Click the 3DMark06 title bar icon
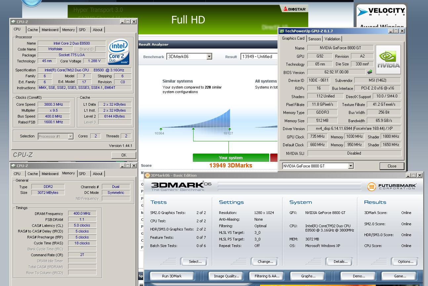Viewport: 428px width, 286px height. point(148,175)
